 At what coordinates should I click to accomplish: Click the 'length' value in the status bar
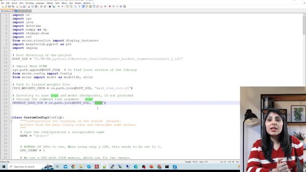pos(191,162)
